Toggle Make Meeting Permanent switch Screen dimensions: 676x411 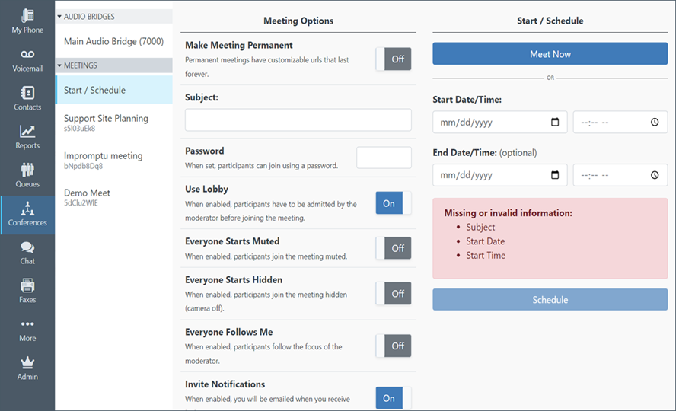[394, 59]
